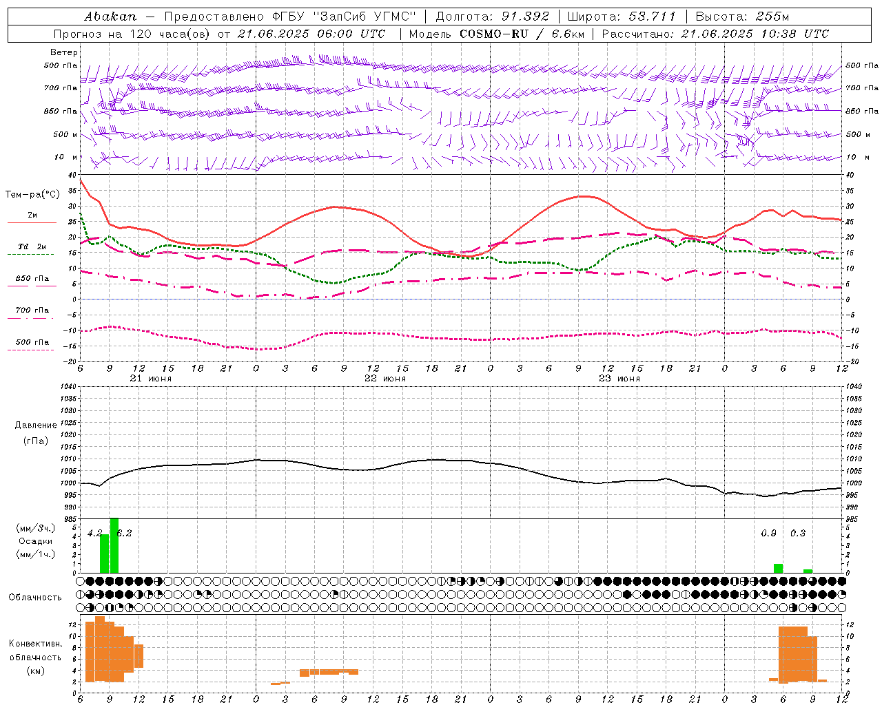Click "500 гПа" in the temperature legend
The image size is (882, 705).
tap(32, 342)
